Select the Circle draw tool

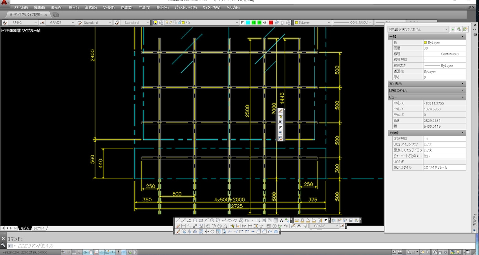[212, 220]
